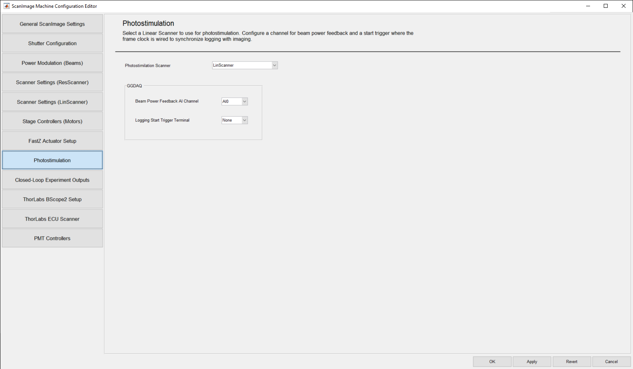Select the Photostimulation section
This screenshot has height=369, width=633.
coord(52,160)
